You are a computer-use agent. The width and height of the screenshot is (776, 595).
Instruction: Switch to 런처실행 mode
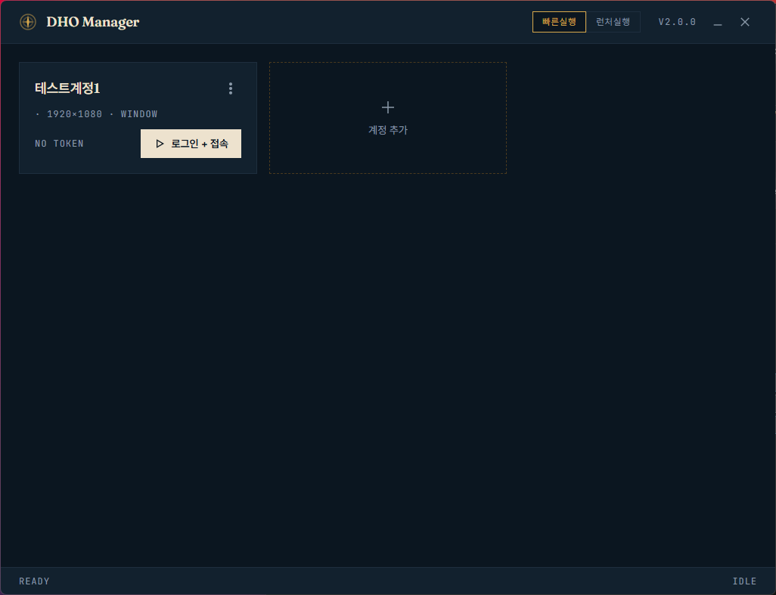(x=613, y=22)
